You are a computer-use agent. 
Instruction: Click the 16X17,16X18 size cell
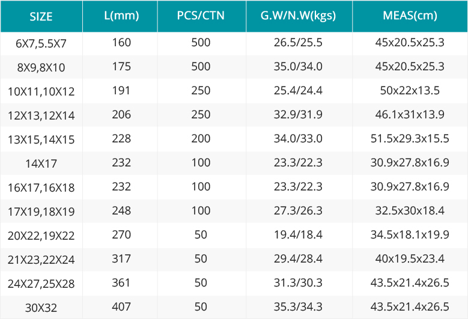(41, 187)
